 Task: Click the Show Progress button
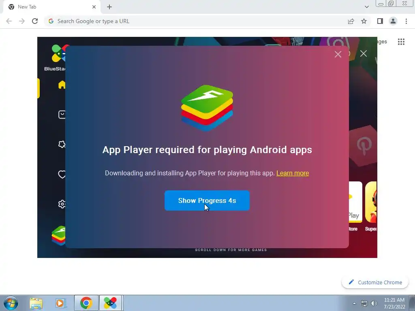(x=207, y=200)
